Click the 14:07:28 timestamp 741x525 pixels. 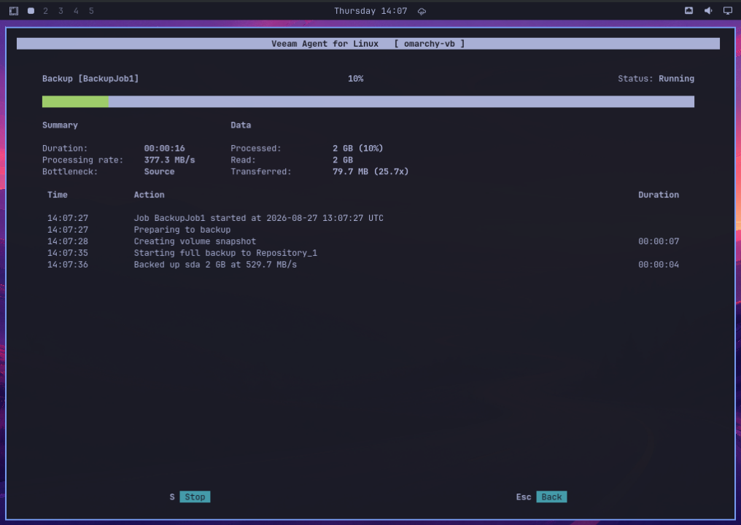coord(68,241)
